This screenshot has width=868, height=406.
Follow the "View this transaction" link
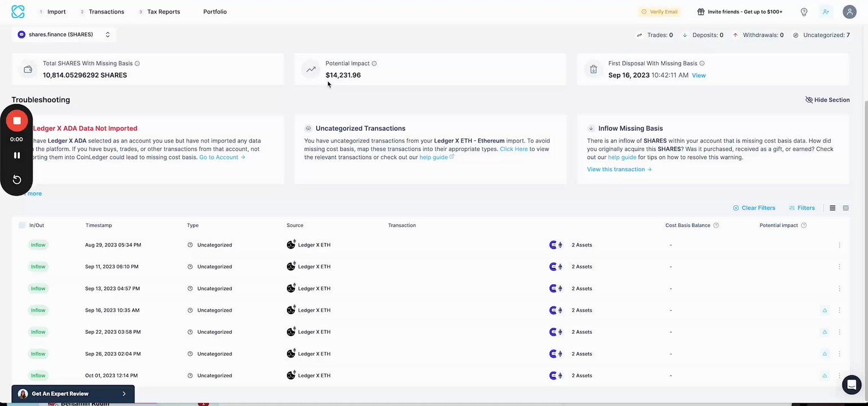619,169
